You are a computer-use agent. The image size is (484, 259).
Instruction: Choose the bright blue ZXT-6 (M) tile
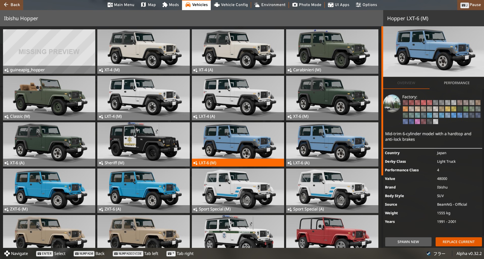(x=49, y=191)
